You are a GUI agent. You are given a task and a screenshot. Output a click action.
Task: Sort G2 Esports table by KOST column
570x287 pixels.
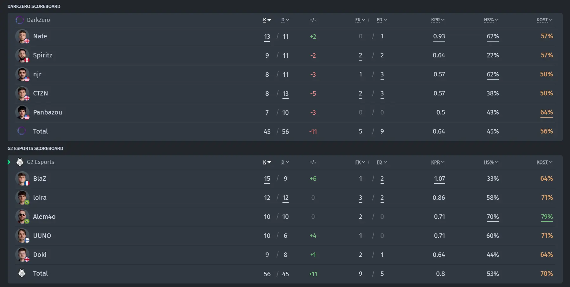tap(544, 162)
